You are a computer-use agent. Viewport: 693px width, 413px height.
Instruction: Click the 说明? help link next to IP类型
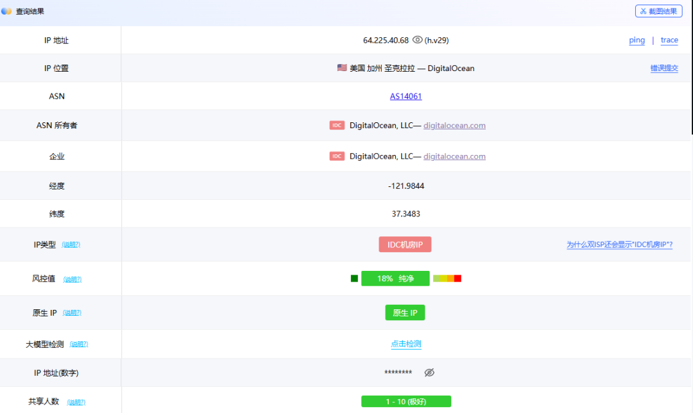pos(71,245)
